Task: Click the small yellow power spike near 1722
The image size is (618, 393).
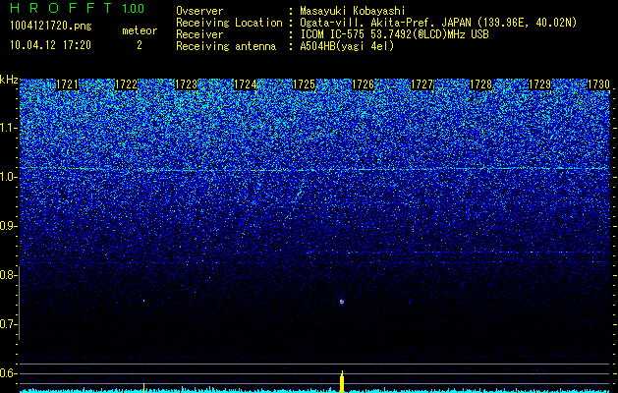Action: (x=143, y=387)
